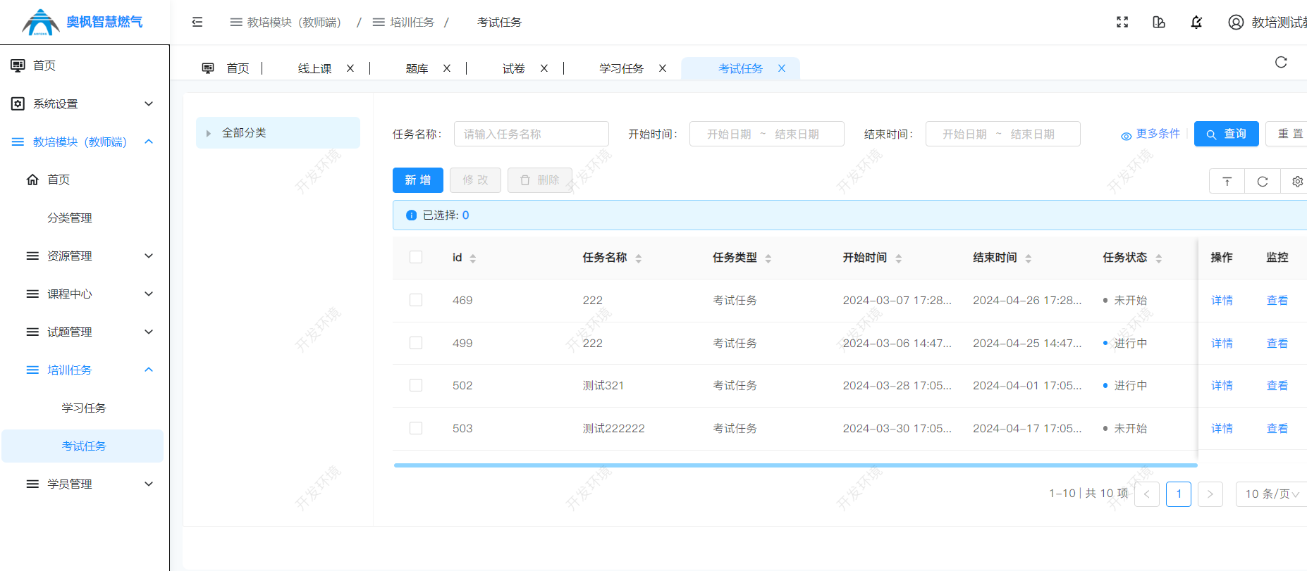
Task: Open 查看 monitor for task id 503
Action: coord(1277,428)
